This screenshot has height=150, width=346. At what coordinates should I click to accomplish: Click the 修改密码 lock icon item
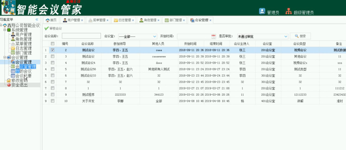pyautogui.click(x=17, y=81)
